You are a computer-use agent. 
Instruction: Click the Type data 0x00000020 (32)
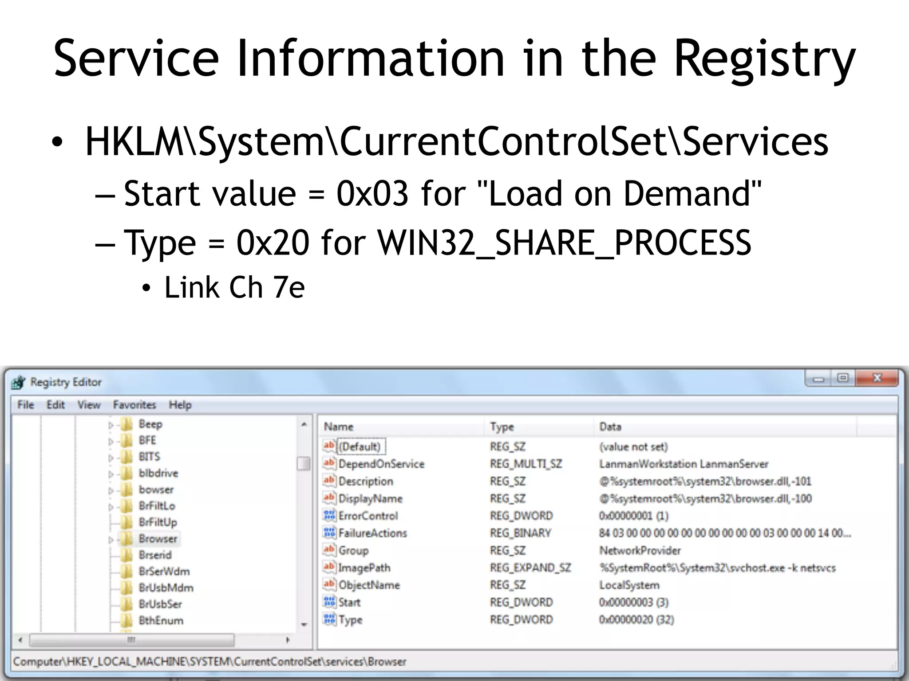(636, 619)
